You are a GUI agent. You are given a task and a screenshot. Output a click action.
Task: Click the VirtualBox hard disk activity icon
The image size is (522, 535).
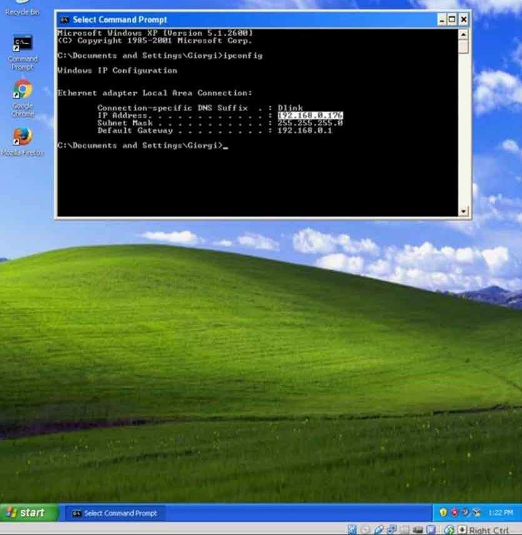point(352,530)
